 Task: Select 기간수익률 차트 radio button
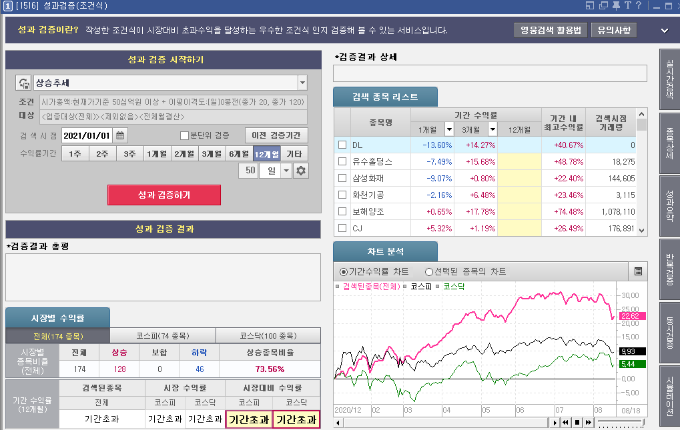(x=344, y=272)
